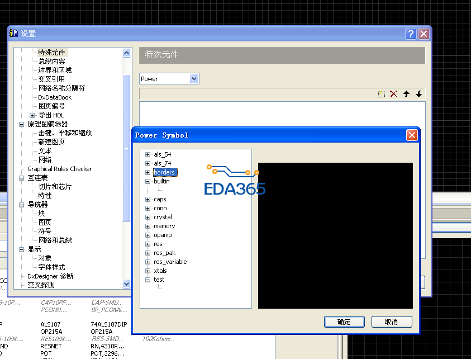
Task: Select the opamp library item
Action: (163, 235)
